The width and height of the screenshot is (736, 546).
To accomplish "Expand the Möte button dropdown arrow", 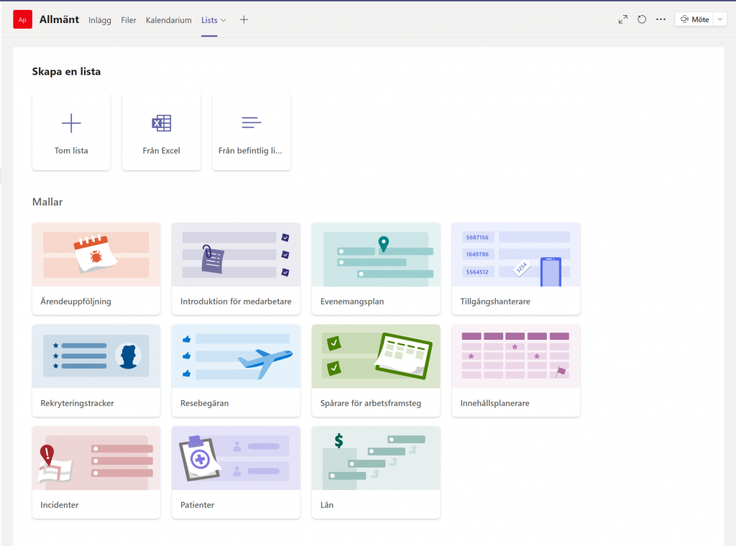I will pos(719,19).
